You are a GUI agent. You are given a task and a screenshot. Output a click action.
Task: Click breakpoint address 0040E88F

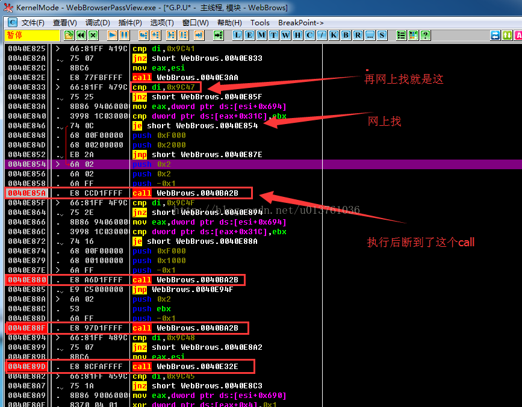click(26, 328)
